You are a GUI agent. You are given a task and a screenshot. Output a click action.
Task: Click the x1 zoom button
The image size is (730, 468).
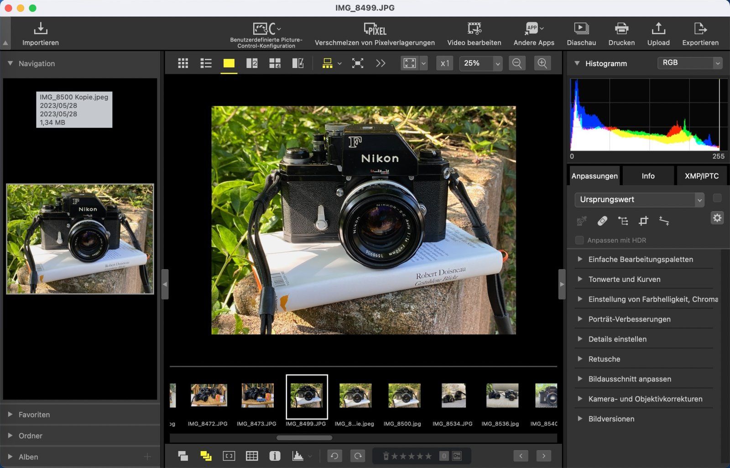pyautogui.click(x=445, y=63)
